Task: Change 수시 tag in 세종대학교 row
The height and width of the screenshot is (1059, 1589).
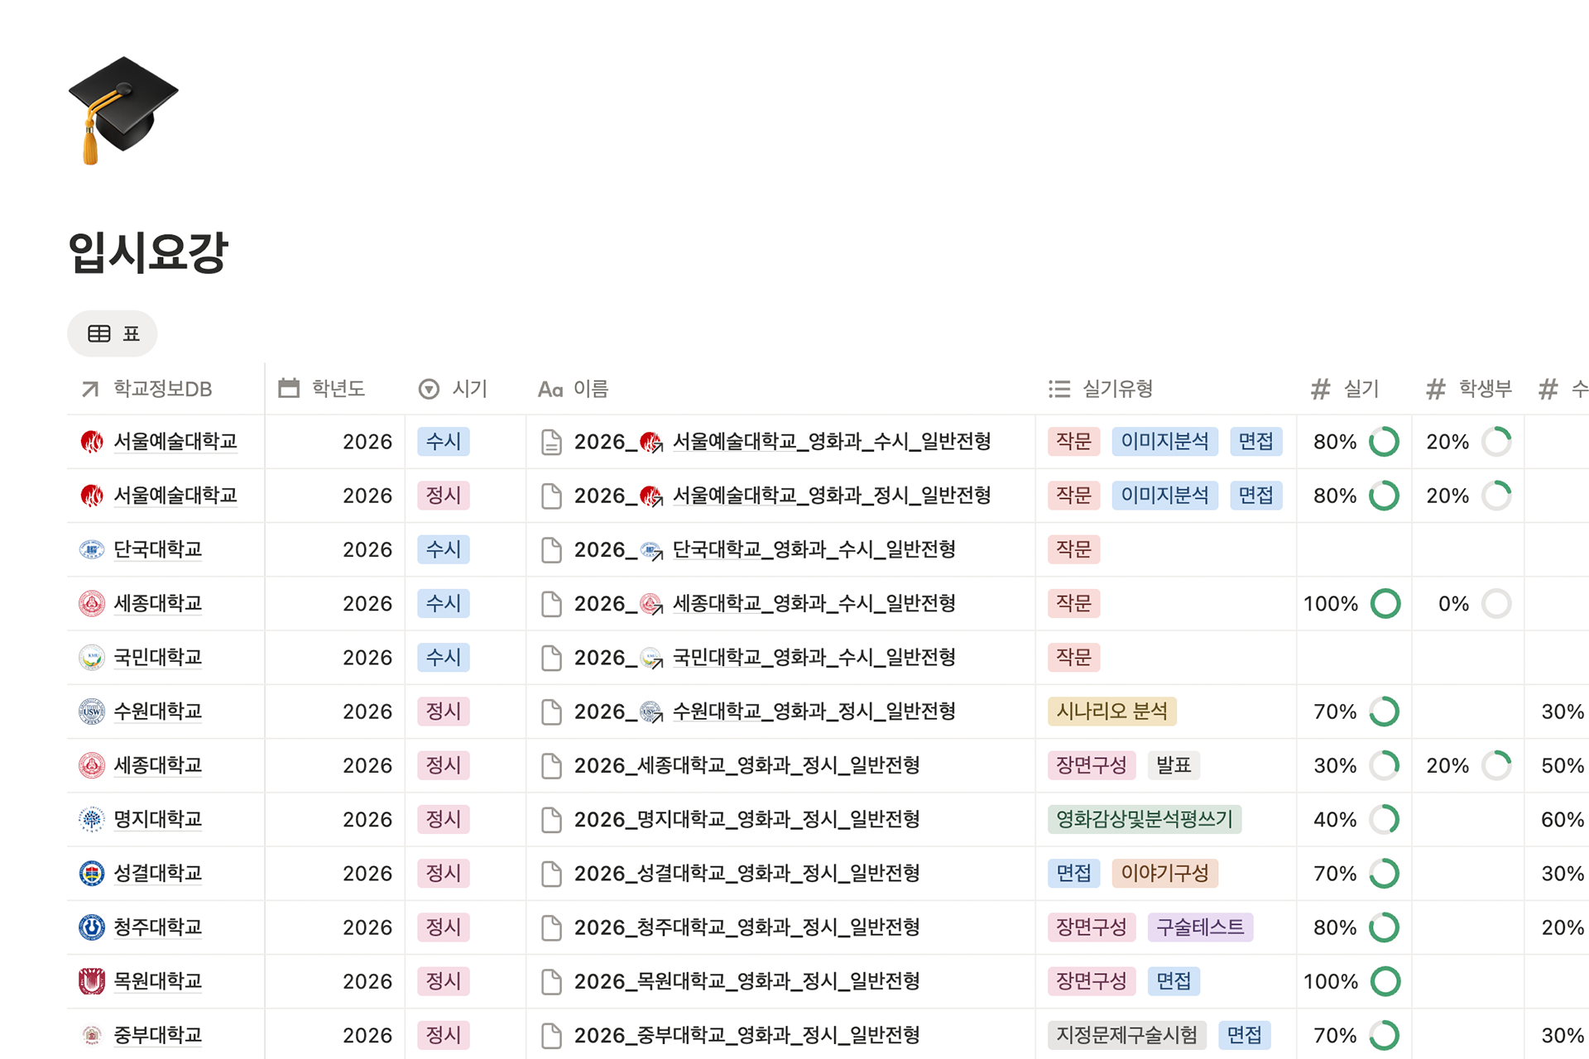Action: click(x=444, y=603)
